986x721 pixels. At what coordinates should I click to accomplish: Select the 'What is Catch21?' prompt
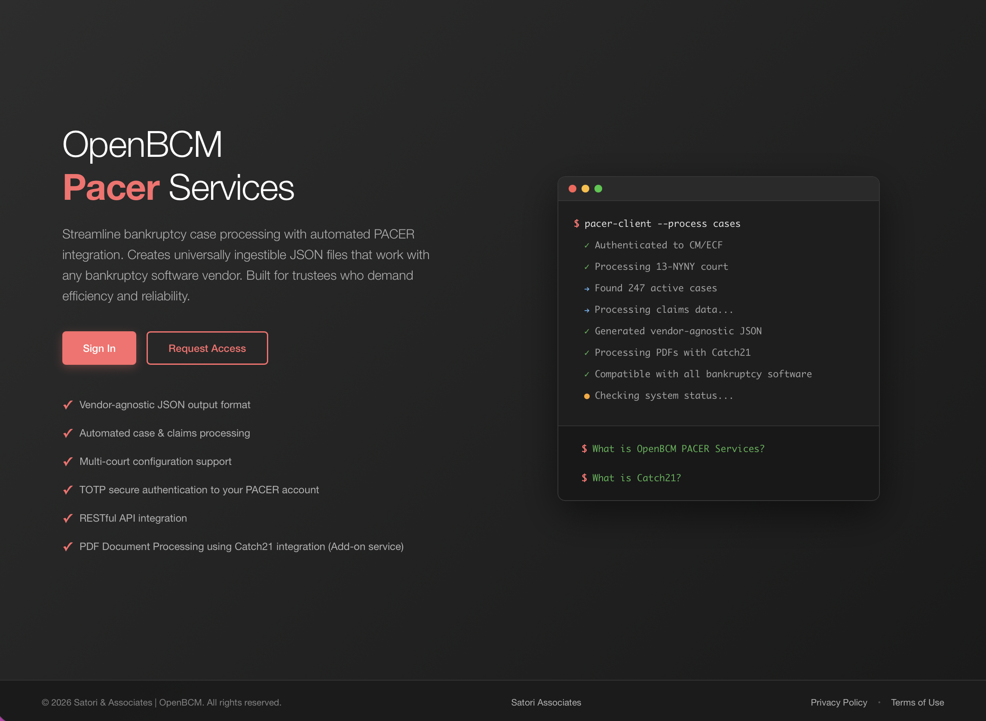pyautogui.click(x=631, y=478)
